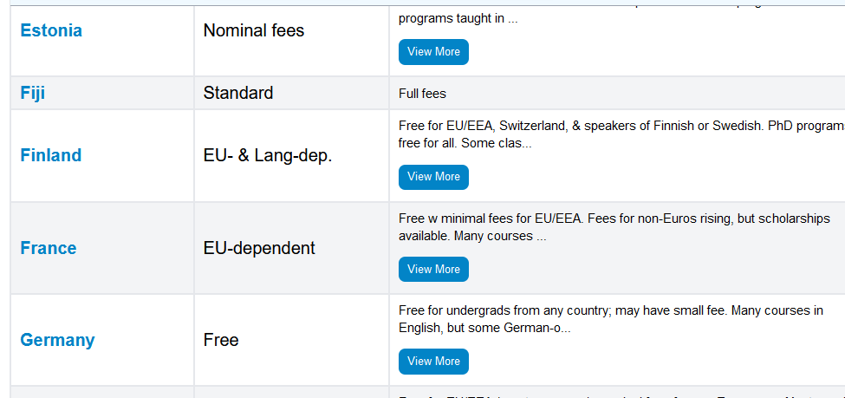Click View More in the Estonia row

[433, 52]
